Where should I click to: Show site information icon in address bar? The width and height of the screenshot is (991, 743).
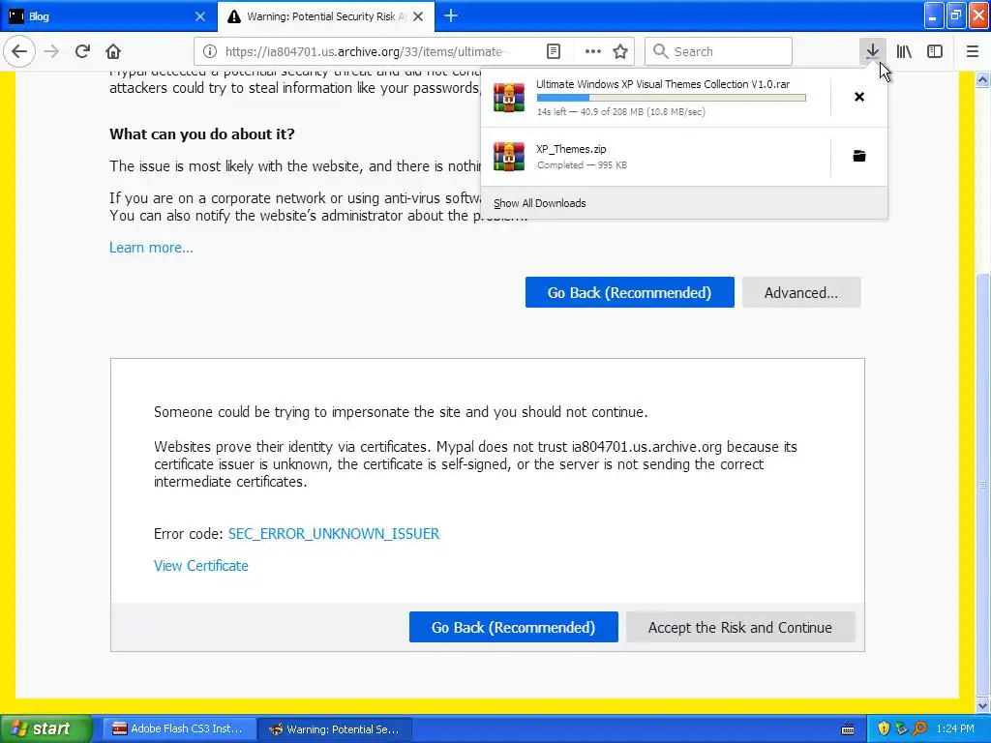[x=210, y=51]
